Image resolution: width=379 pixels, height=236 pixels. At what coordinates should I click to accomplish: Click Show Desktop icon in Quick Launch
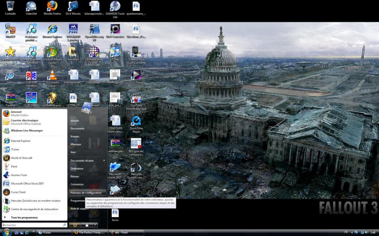pos(16,233)
